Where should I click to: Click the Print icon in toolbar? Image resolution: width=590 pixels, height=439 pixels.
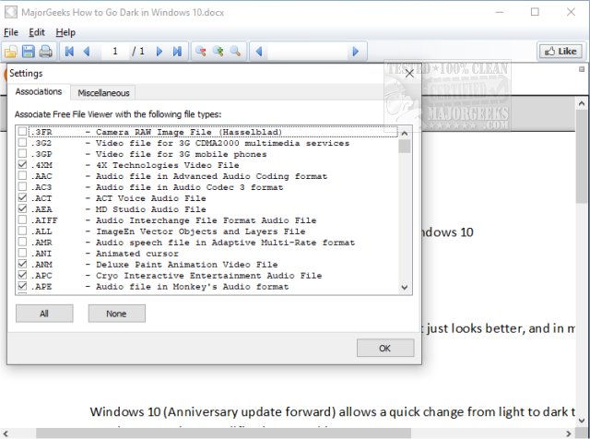(x=46, y=52)
